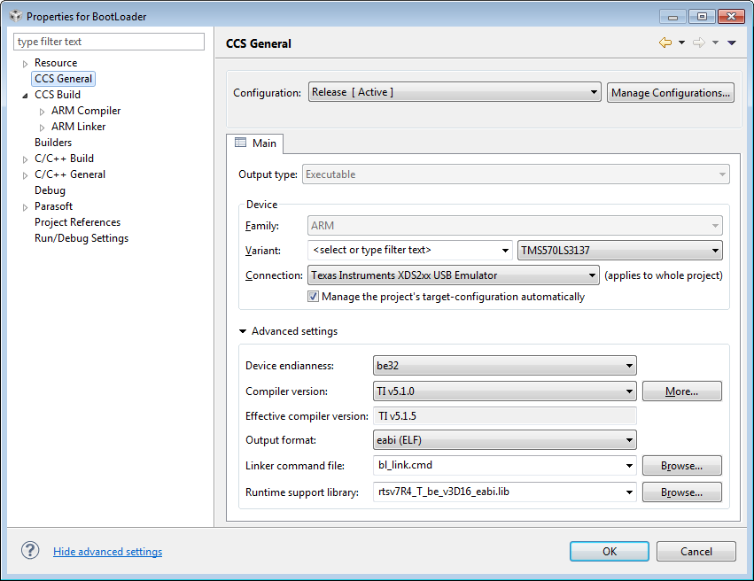Image resolution: width=754 pixels, height=581 pixels.
Task: Expand the Resource tree node
Action: (26, 64)
